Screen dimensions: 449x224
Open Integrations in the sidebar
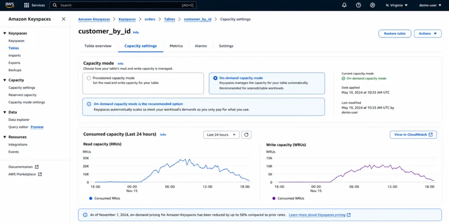point(18,144)
